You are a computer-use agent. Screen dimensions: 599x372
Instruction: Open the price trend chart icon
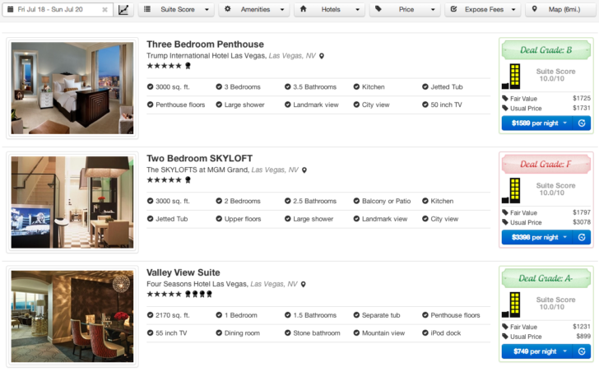(123, 10)
